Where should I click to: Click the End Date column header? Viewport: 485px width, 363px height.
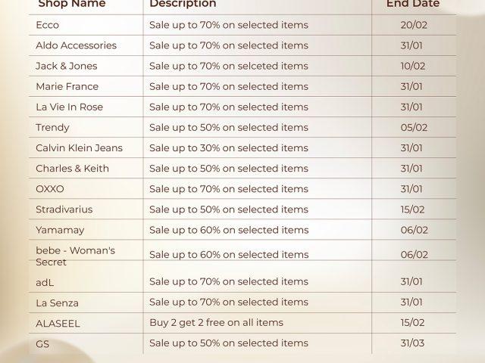[x=413, y=4]
